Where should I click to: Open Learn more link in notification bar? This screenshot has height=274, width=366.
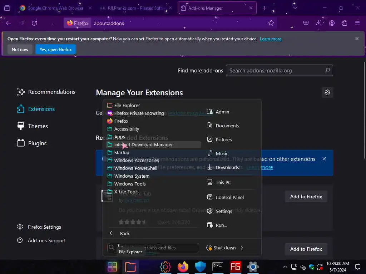pos(271,39)
